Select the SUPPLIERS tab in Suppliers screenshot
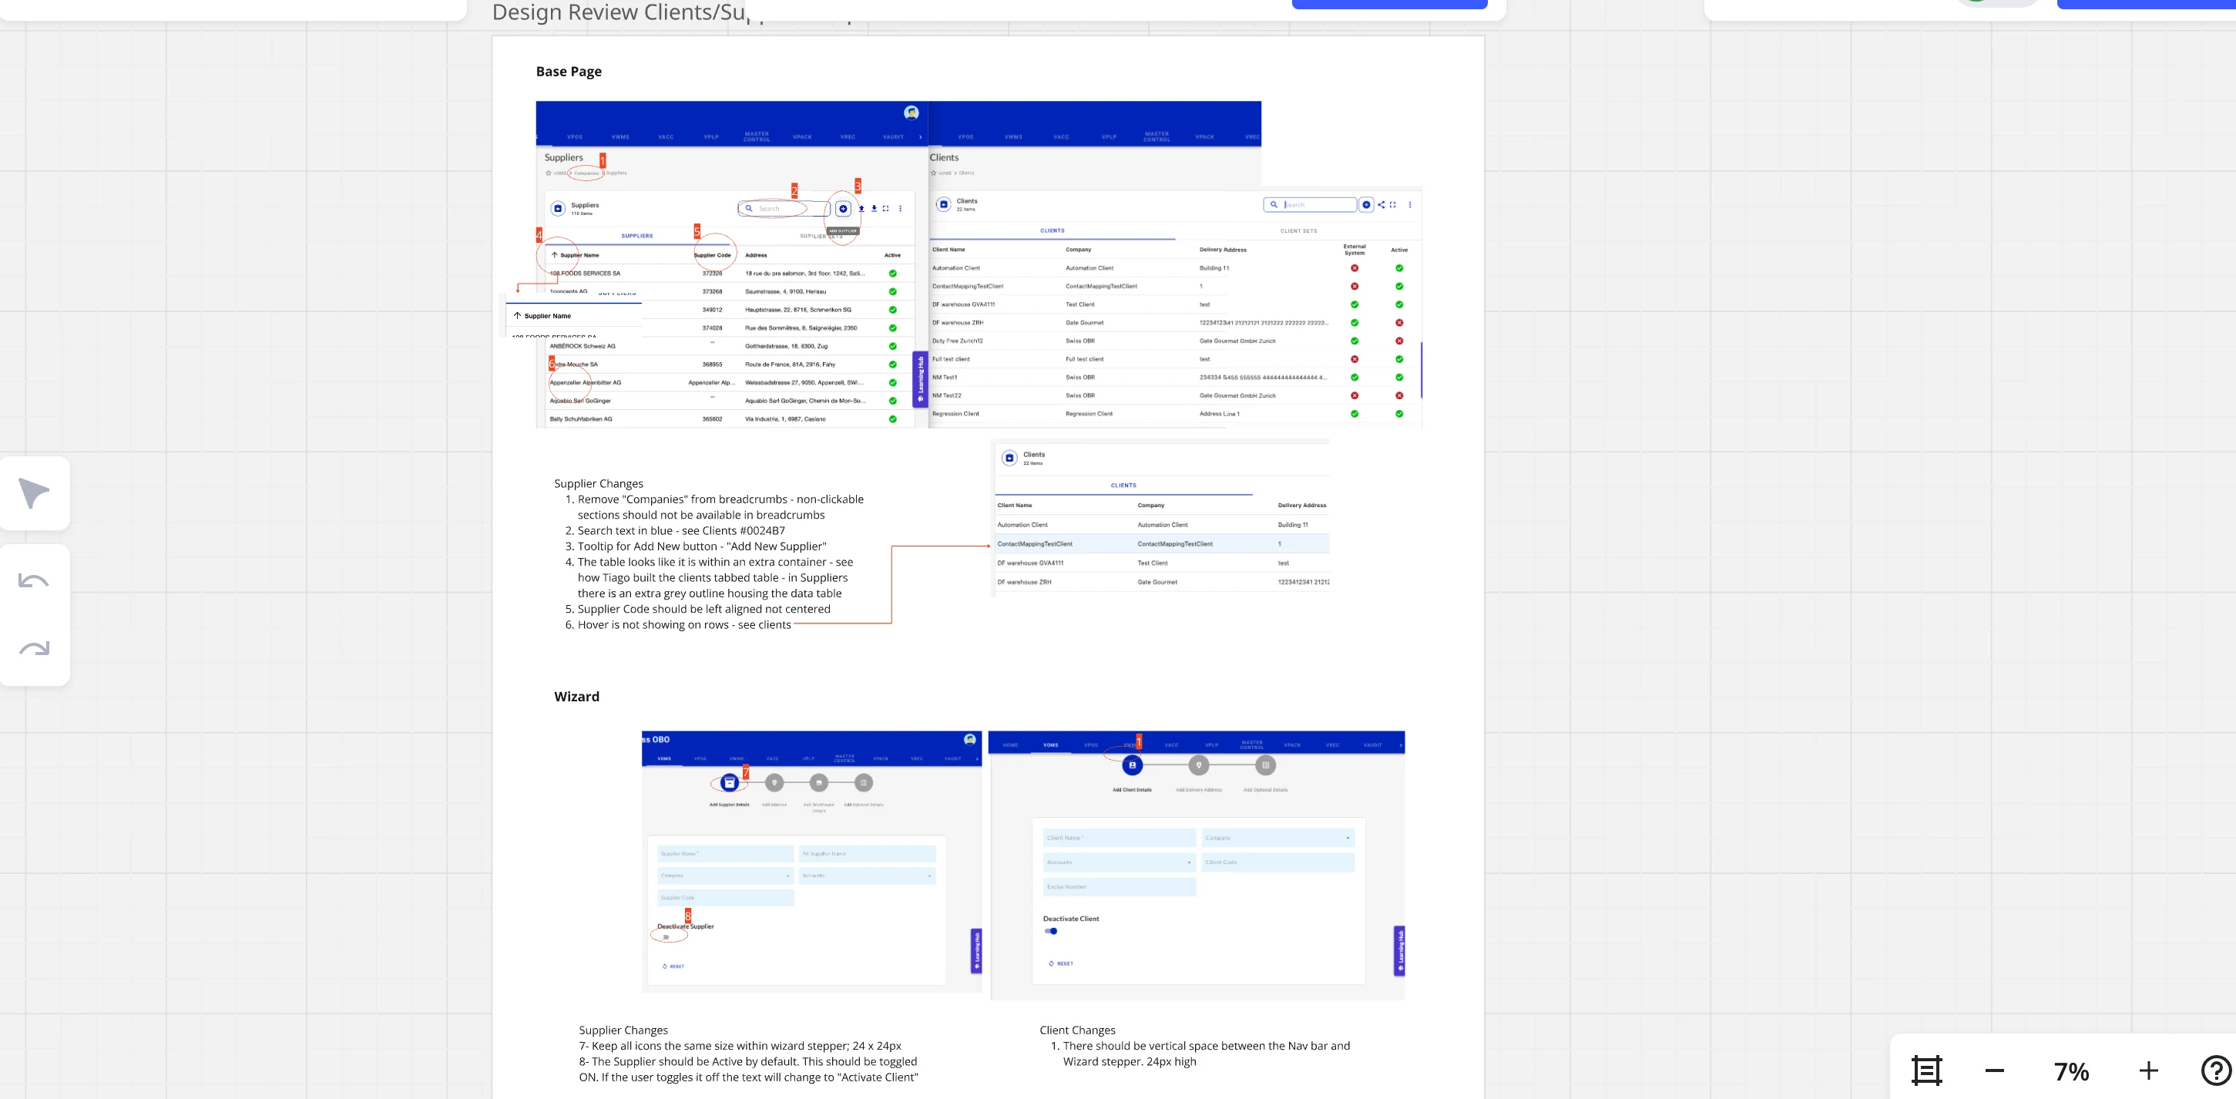 637,236
